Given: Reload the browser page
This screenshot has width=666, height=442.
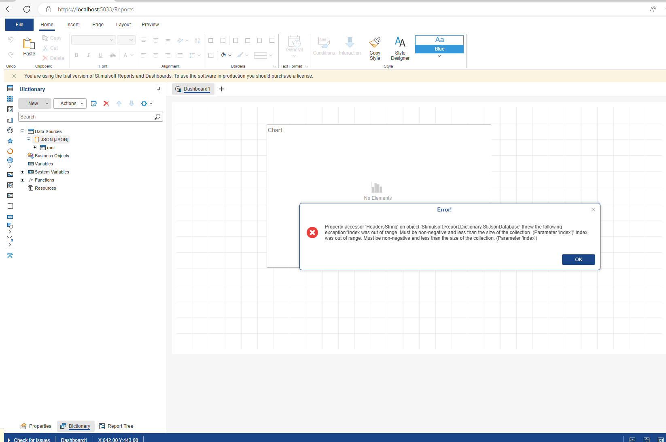Looking at the screenshot, I should [x=27, y=9].
